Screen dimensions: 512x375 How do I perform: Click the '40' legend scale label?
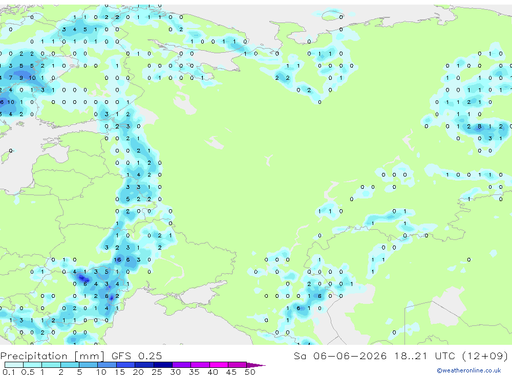pos(213,372)
